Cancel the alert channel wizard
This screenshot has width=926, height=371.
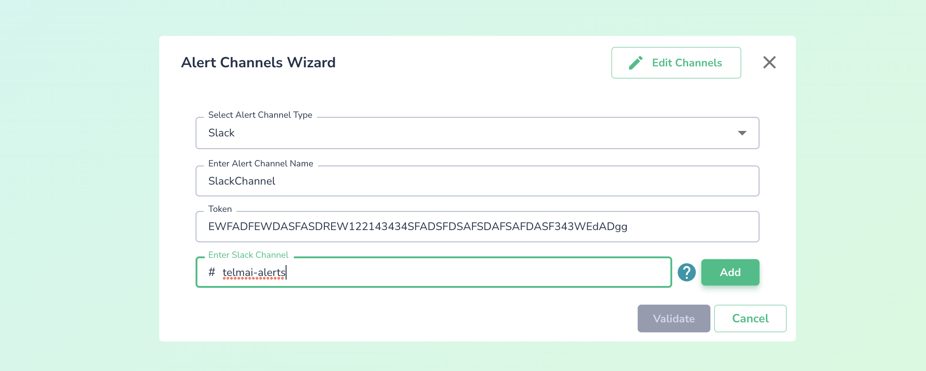tap(750, 318)
